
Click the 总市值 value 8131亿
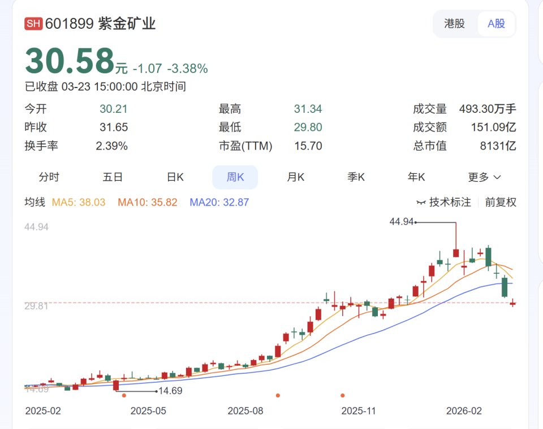(498, 146)
